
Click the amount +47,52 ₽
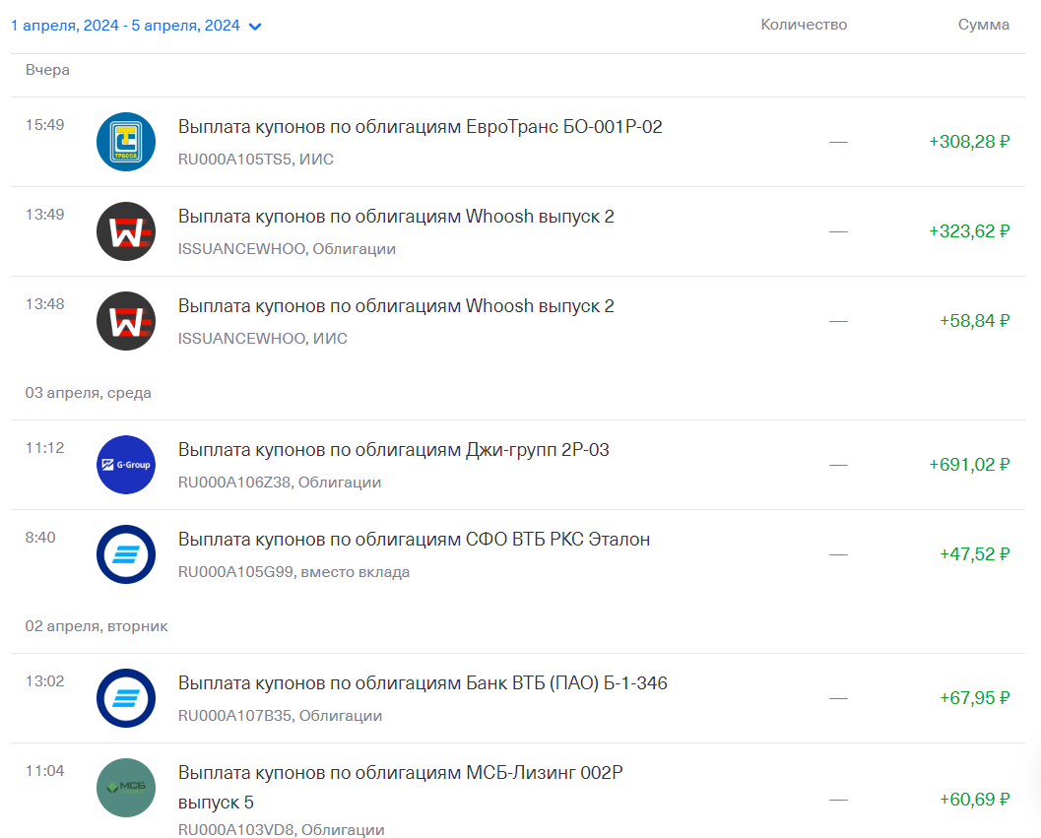pyautogui.click(x=975, y=554)
